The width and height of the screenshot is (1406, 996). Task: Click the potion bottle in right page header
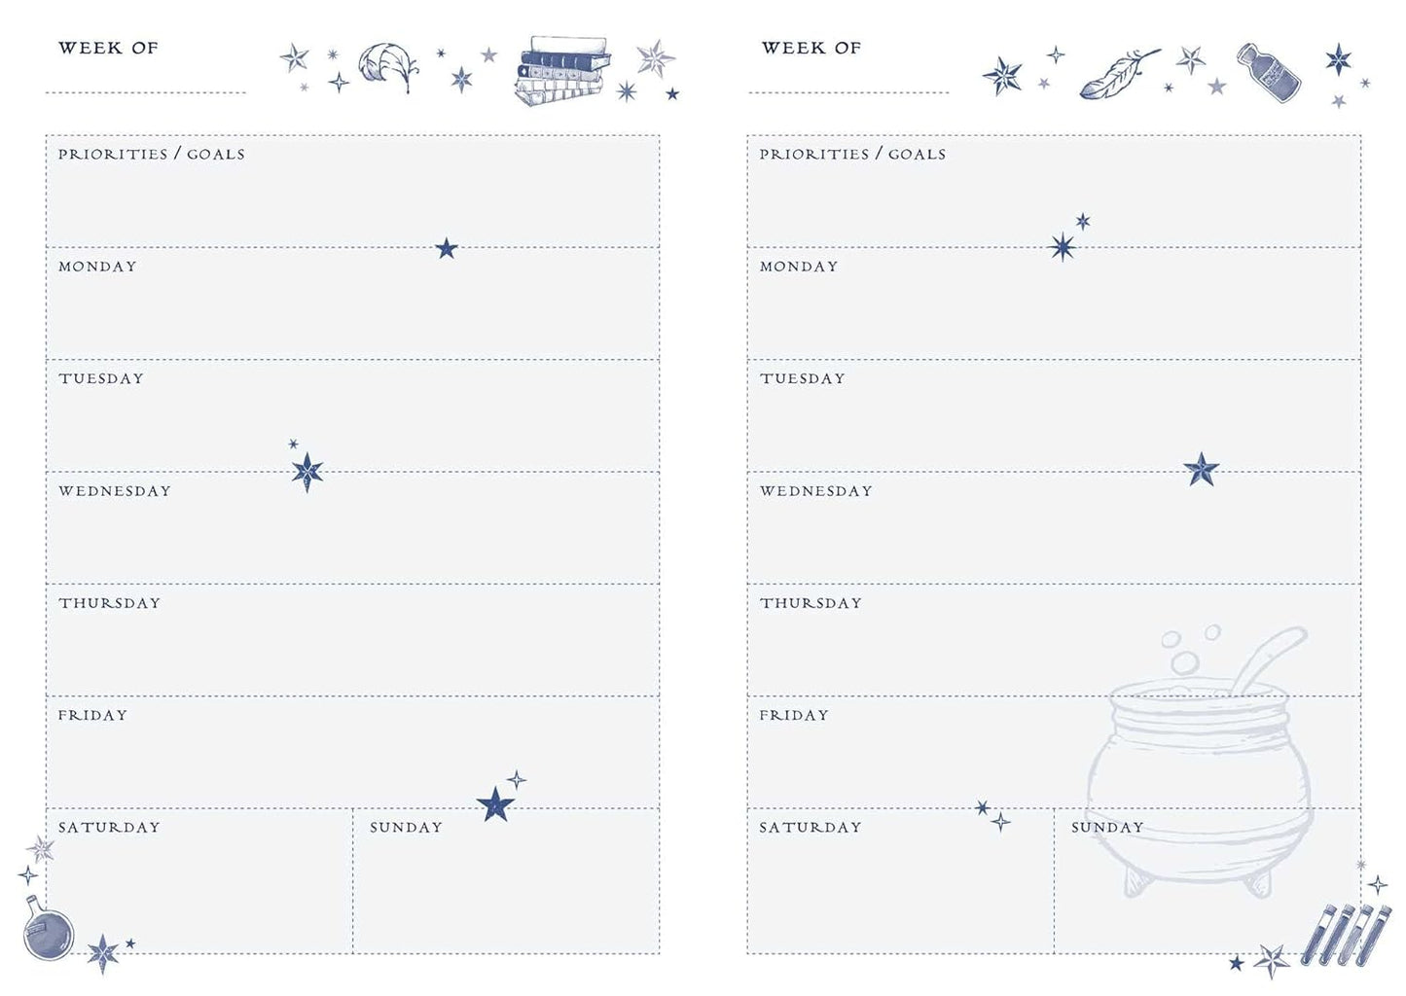[x=1268, y=72]
